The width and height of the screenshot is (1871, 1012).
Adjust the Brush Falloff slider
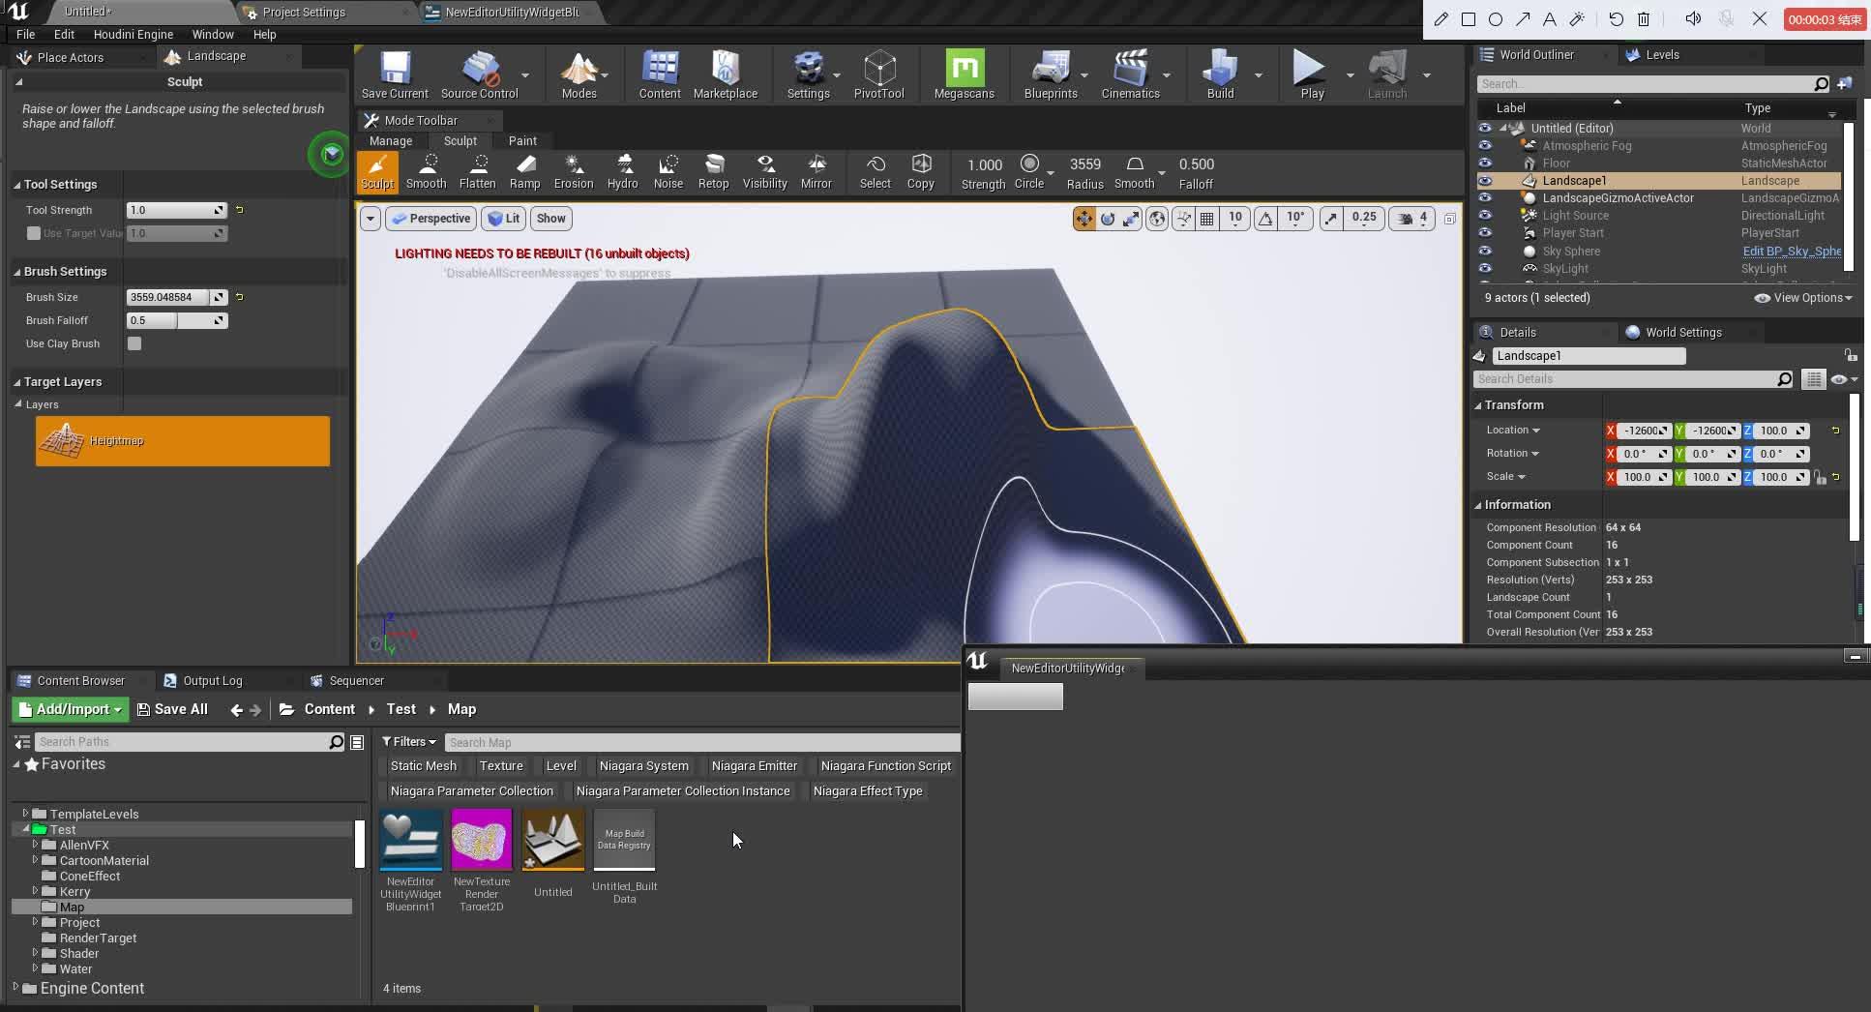point(177,320)
